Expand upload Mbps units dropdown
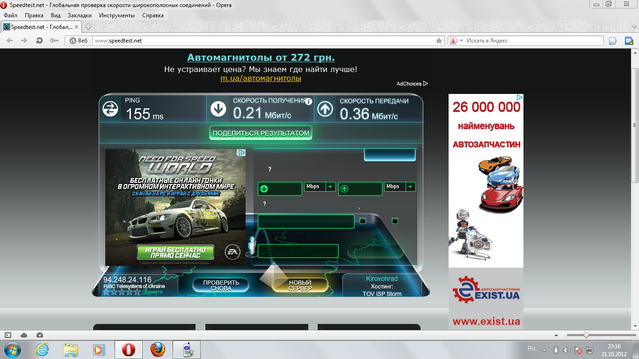 click(411, 187)
